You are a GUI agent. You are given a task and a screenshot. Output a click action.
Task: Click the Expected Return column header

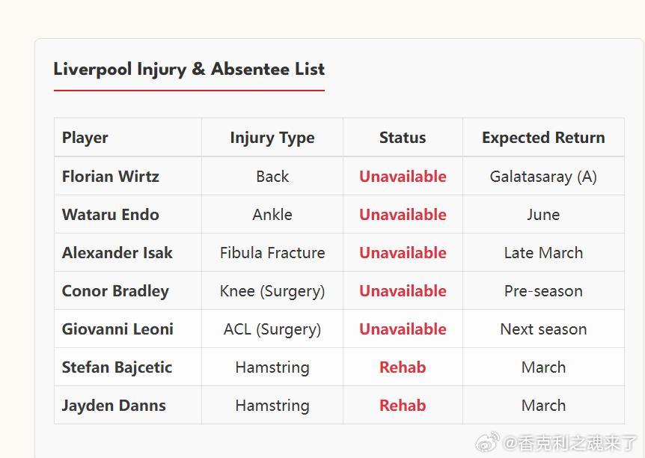tap(543, 138)
